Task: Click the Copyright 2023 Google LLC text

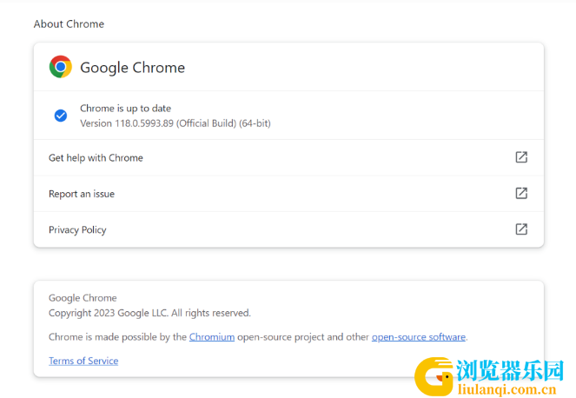Action: (x=149, y=313)
